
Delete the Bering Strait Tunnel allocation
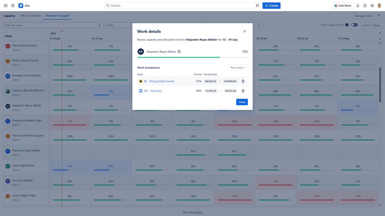point(243,81)
